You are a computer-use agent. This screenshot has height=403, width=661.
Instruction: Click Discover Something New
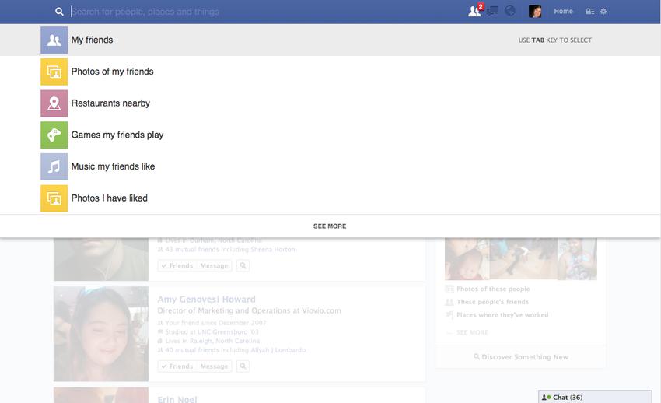(x=521, y=357)
